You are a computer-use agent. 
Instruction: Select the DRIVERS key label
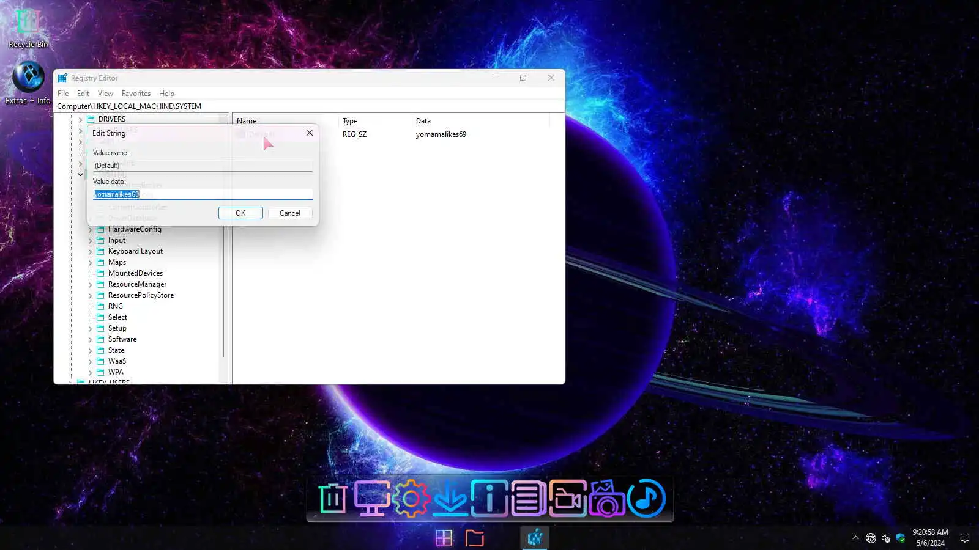click(x=111, y=119)
